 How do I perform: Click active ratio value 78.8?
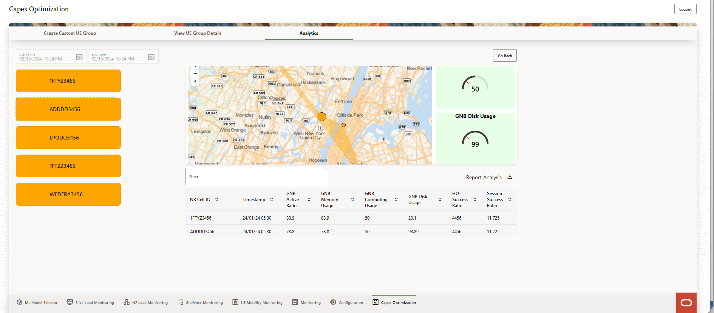click(290, 232)
